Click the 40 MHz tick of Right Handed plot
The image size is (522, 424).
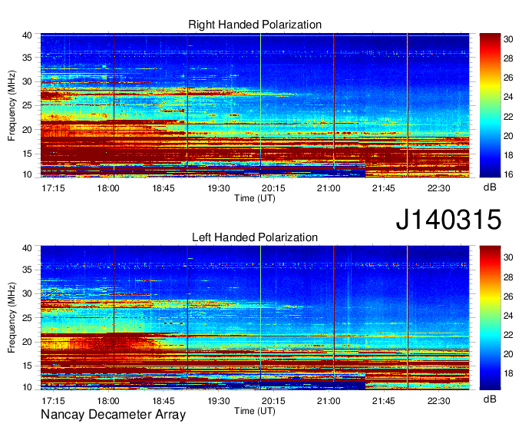point(28,35)
